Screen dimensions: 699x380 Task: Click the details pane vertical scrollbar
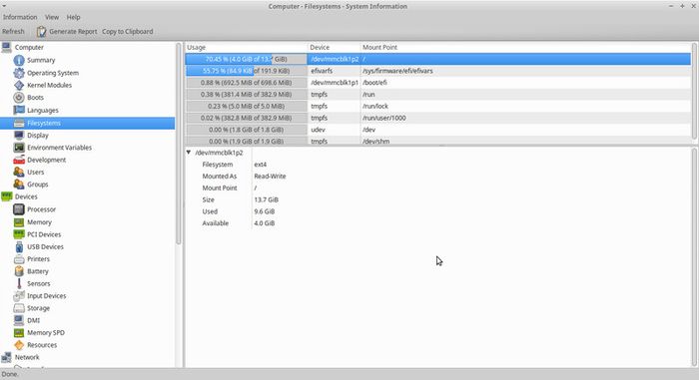pos(694,257)
